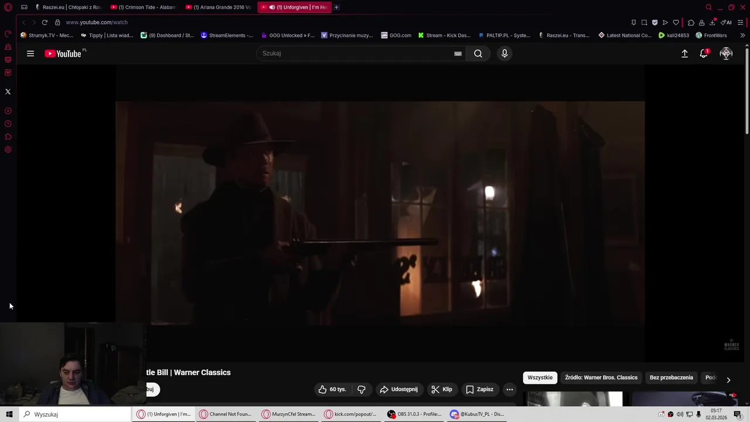This screenshot has width=750, height=422.
Task: Open the GOG Unlocked bookmark
Action: point(288,35)
